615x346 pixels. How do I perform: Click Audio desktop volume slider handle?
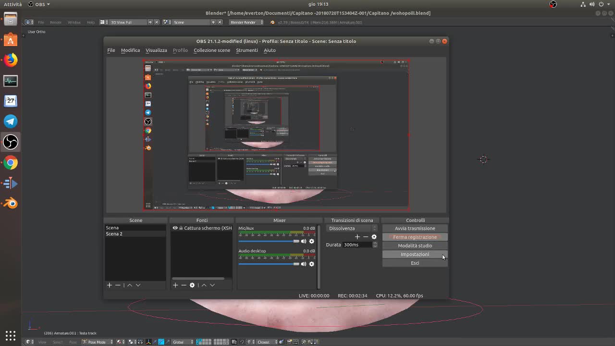click(296, 264)
